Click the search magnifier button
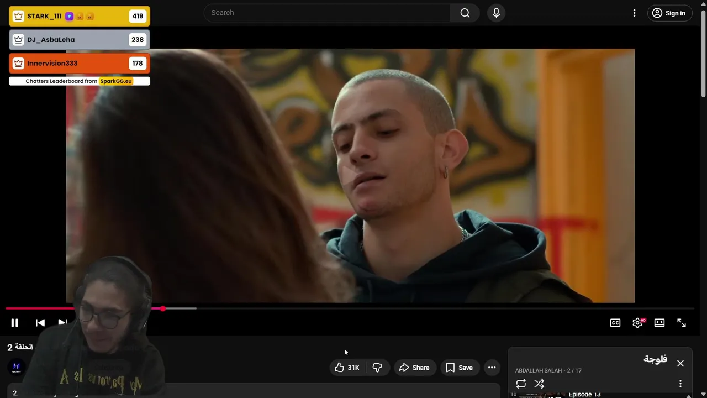This screenshot has width=707, height=398. pyautogui.click(x=465, y=13)
